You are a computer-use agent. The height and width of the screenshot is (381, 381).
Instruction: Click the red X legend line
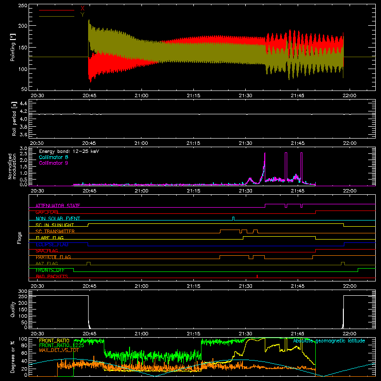(x=57, y=10)
